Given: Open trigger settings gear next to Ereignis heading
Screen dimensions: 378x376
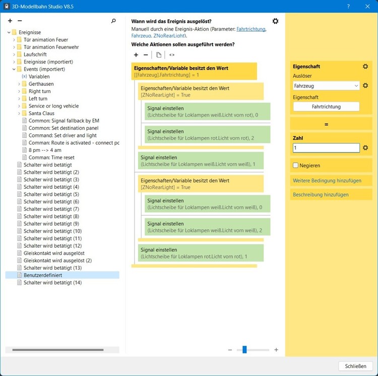Looking at the screenshot, I should point(275,21).
